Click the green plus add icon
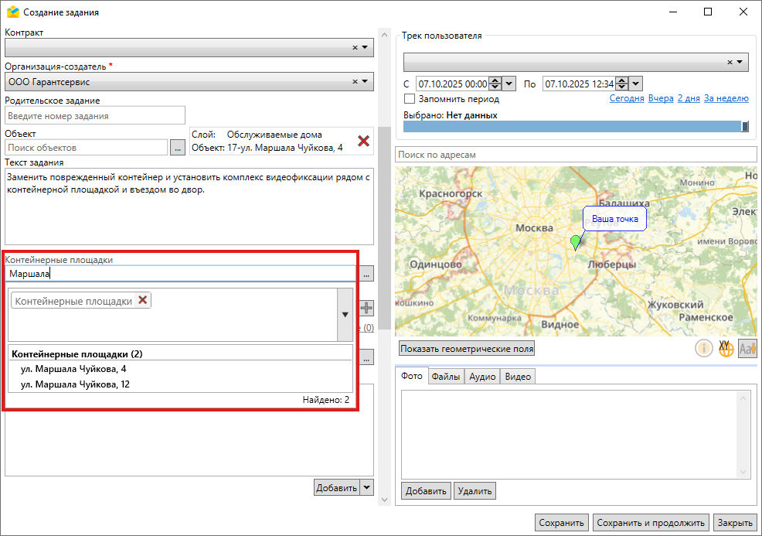The width and height of the screenshot is (762, 536). pyautogui.click(x=366, y=308)
